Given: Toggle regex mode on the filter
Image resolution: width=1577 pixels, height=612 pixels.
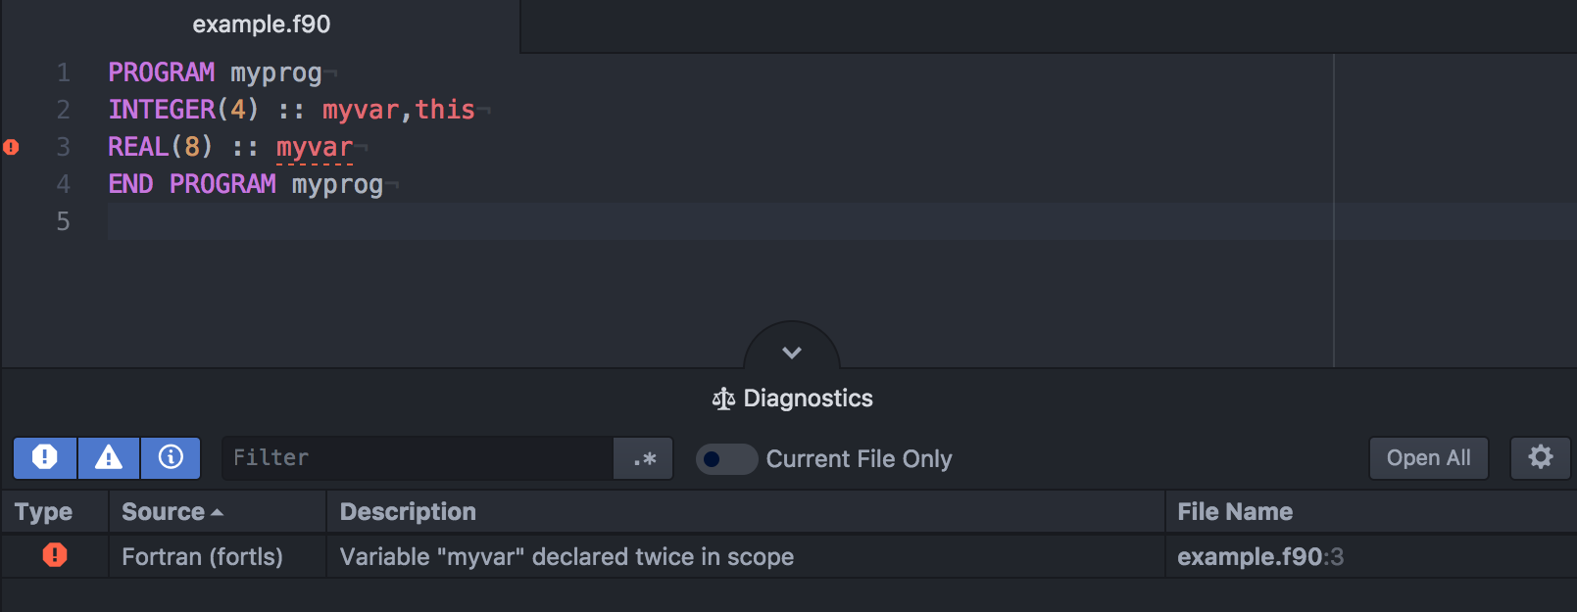Looking at the screenshot, I should [644, 458].
